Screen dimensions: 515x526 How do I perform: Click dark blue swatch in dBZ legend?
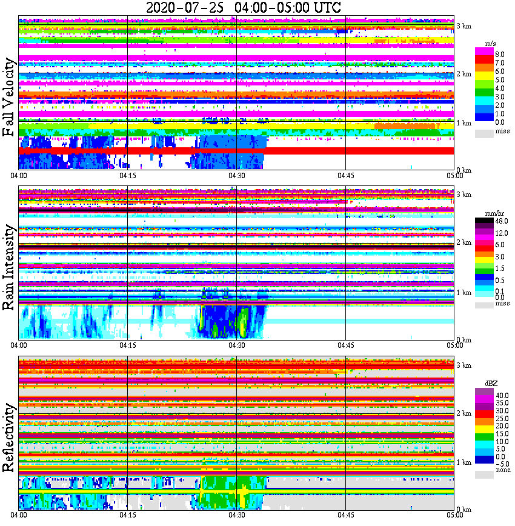point(484,459)
